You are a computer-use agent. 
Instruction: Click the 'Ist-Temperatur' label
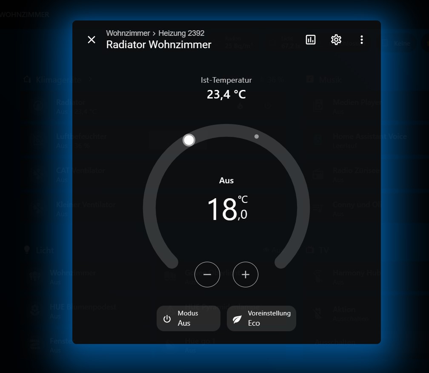(226, 80)
